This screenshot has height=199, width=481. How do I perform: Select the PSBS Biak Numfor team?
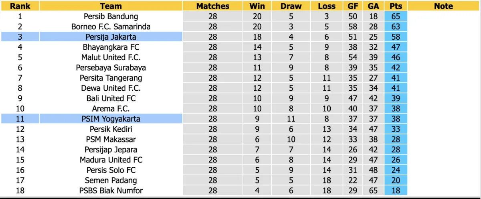pyautogui.click(x=111, y=191)
